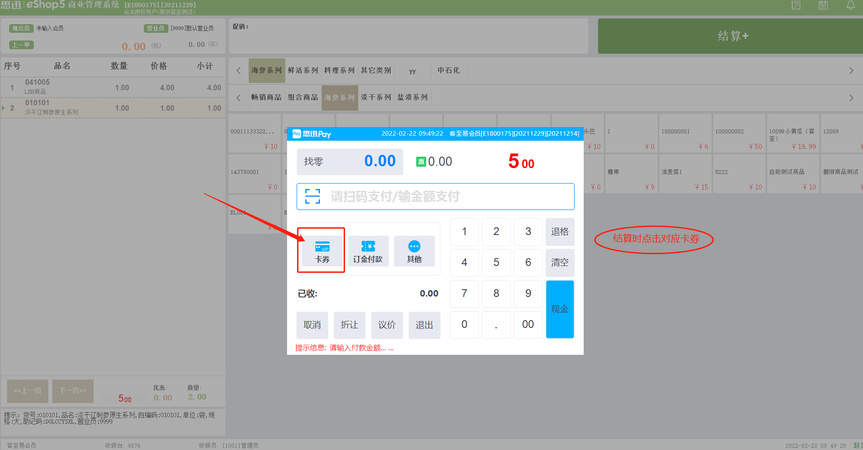
Task: Click product tile 143780001
Action: 255,174
